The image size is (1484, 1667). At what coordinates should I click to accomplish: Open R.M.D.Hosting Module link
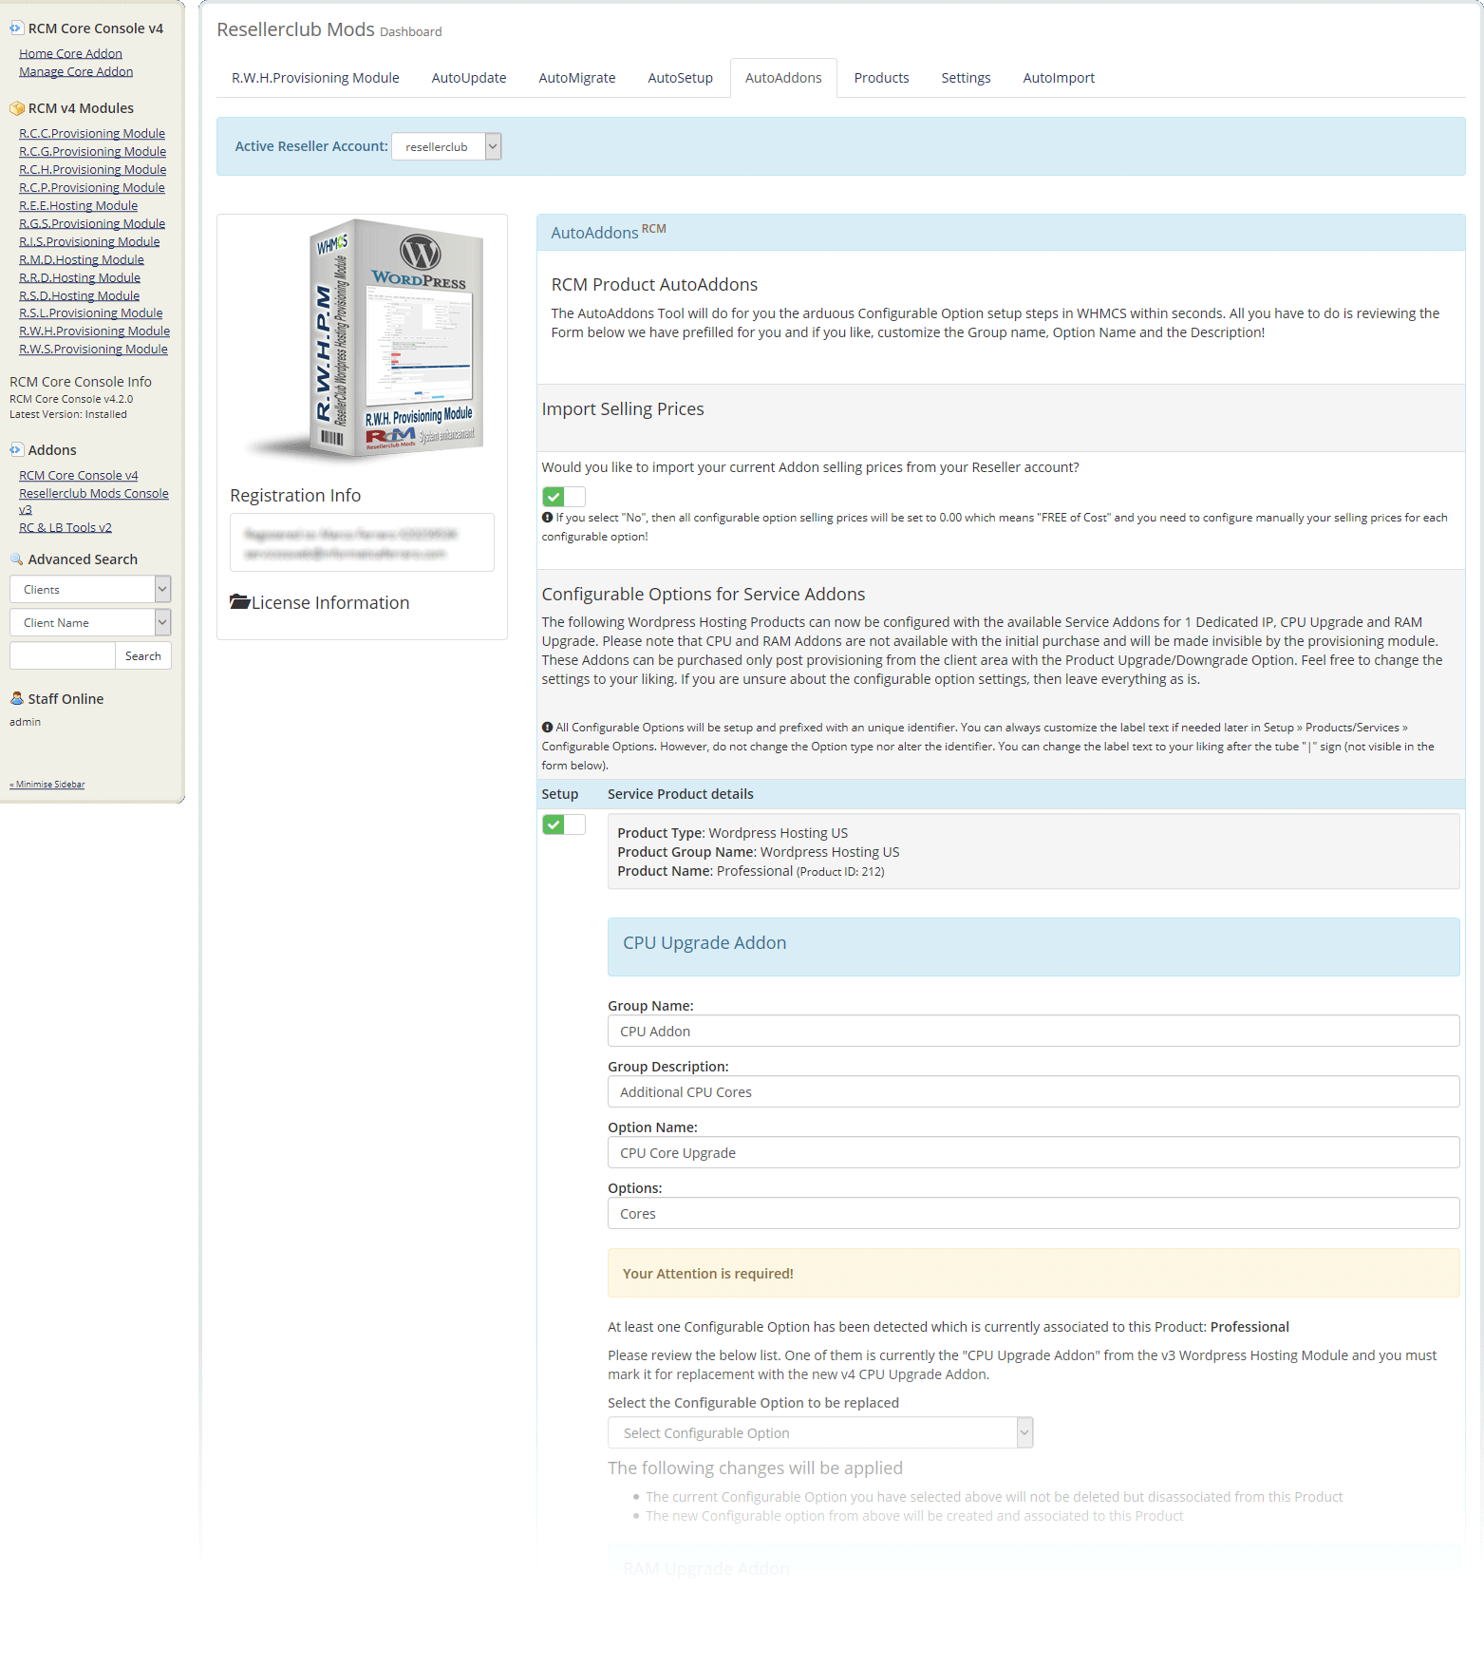[82, 260]
